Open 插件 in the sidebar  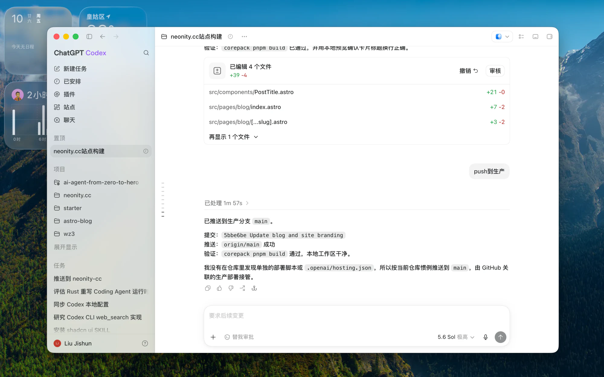pyautogui.click(x=101, y=94)
